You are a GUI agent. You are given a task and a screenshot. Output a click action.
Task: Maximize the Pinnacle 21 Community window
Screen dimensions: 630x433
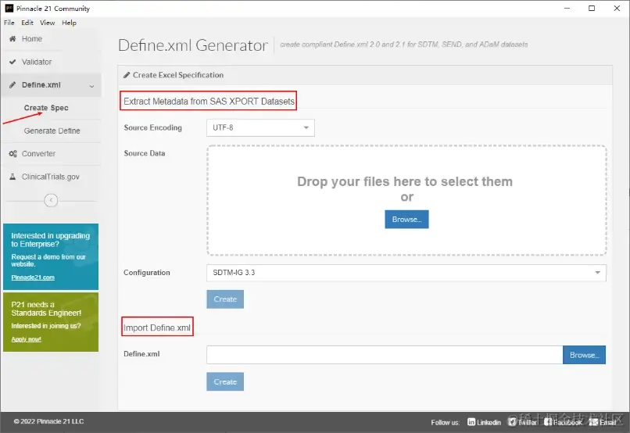[592, 8]
